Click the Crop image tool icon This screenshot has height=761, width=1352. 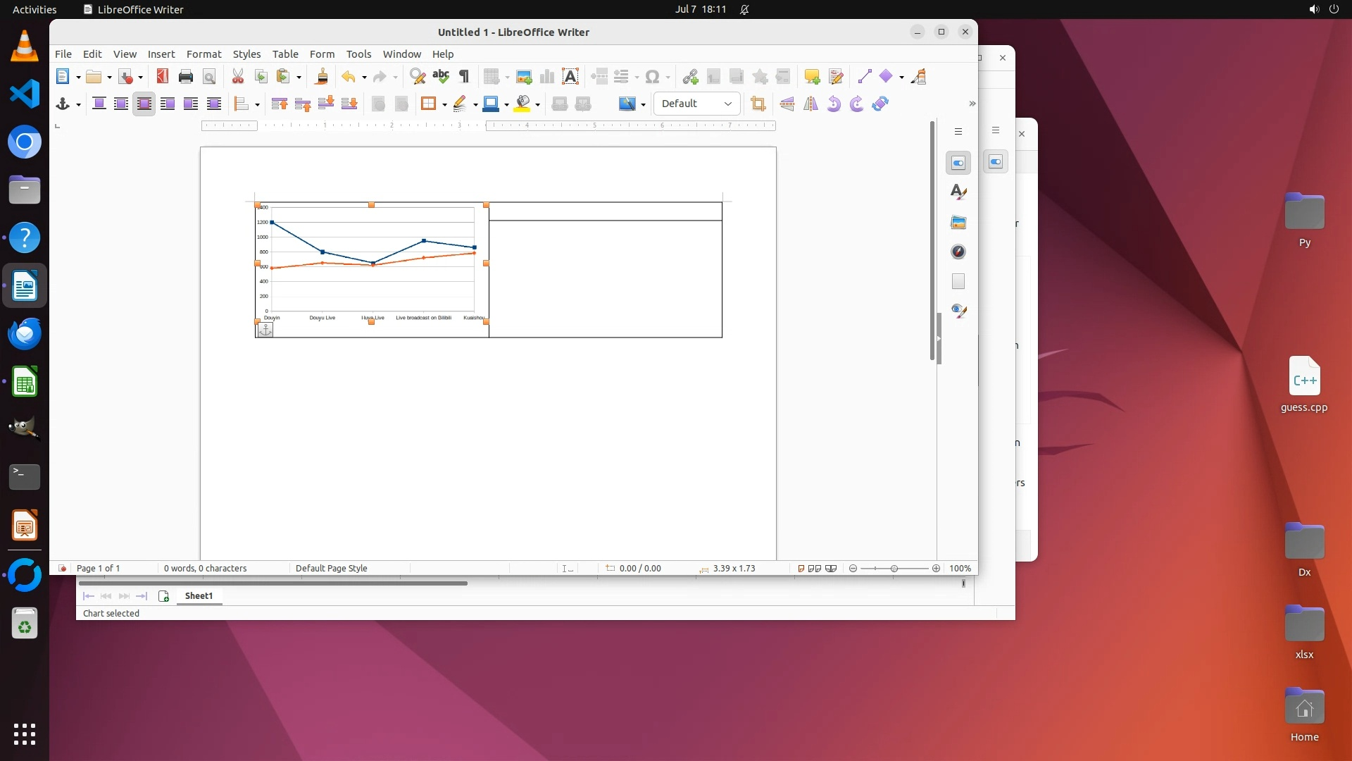point(758,104)
